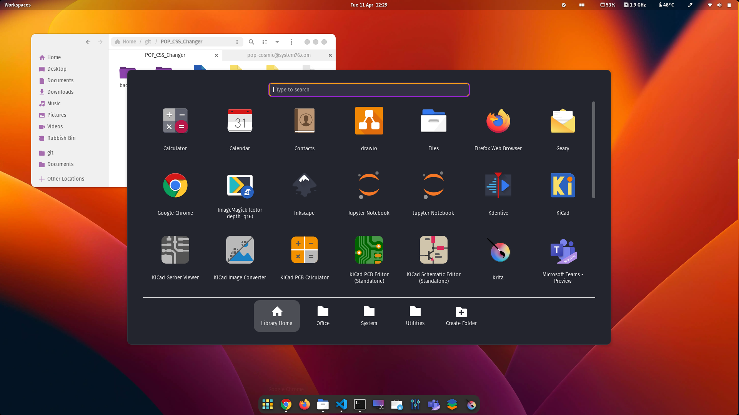The image size is (739, 415).
Task: Open KiCad PCB Editor (Standalone)
Action: (x=369, y=250)
